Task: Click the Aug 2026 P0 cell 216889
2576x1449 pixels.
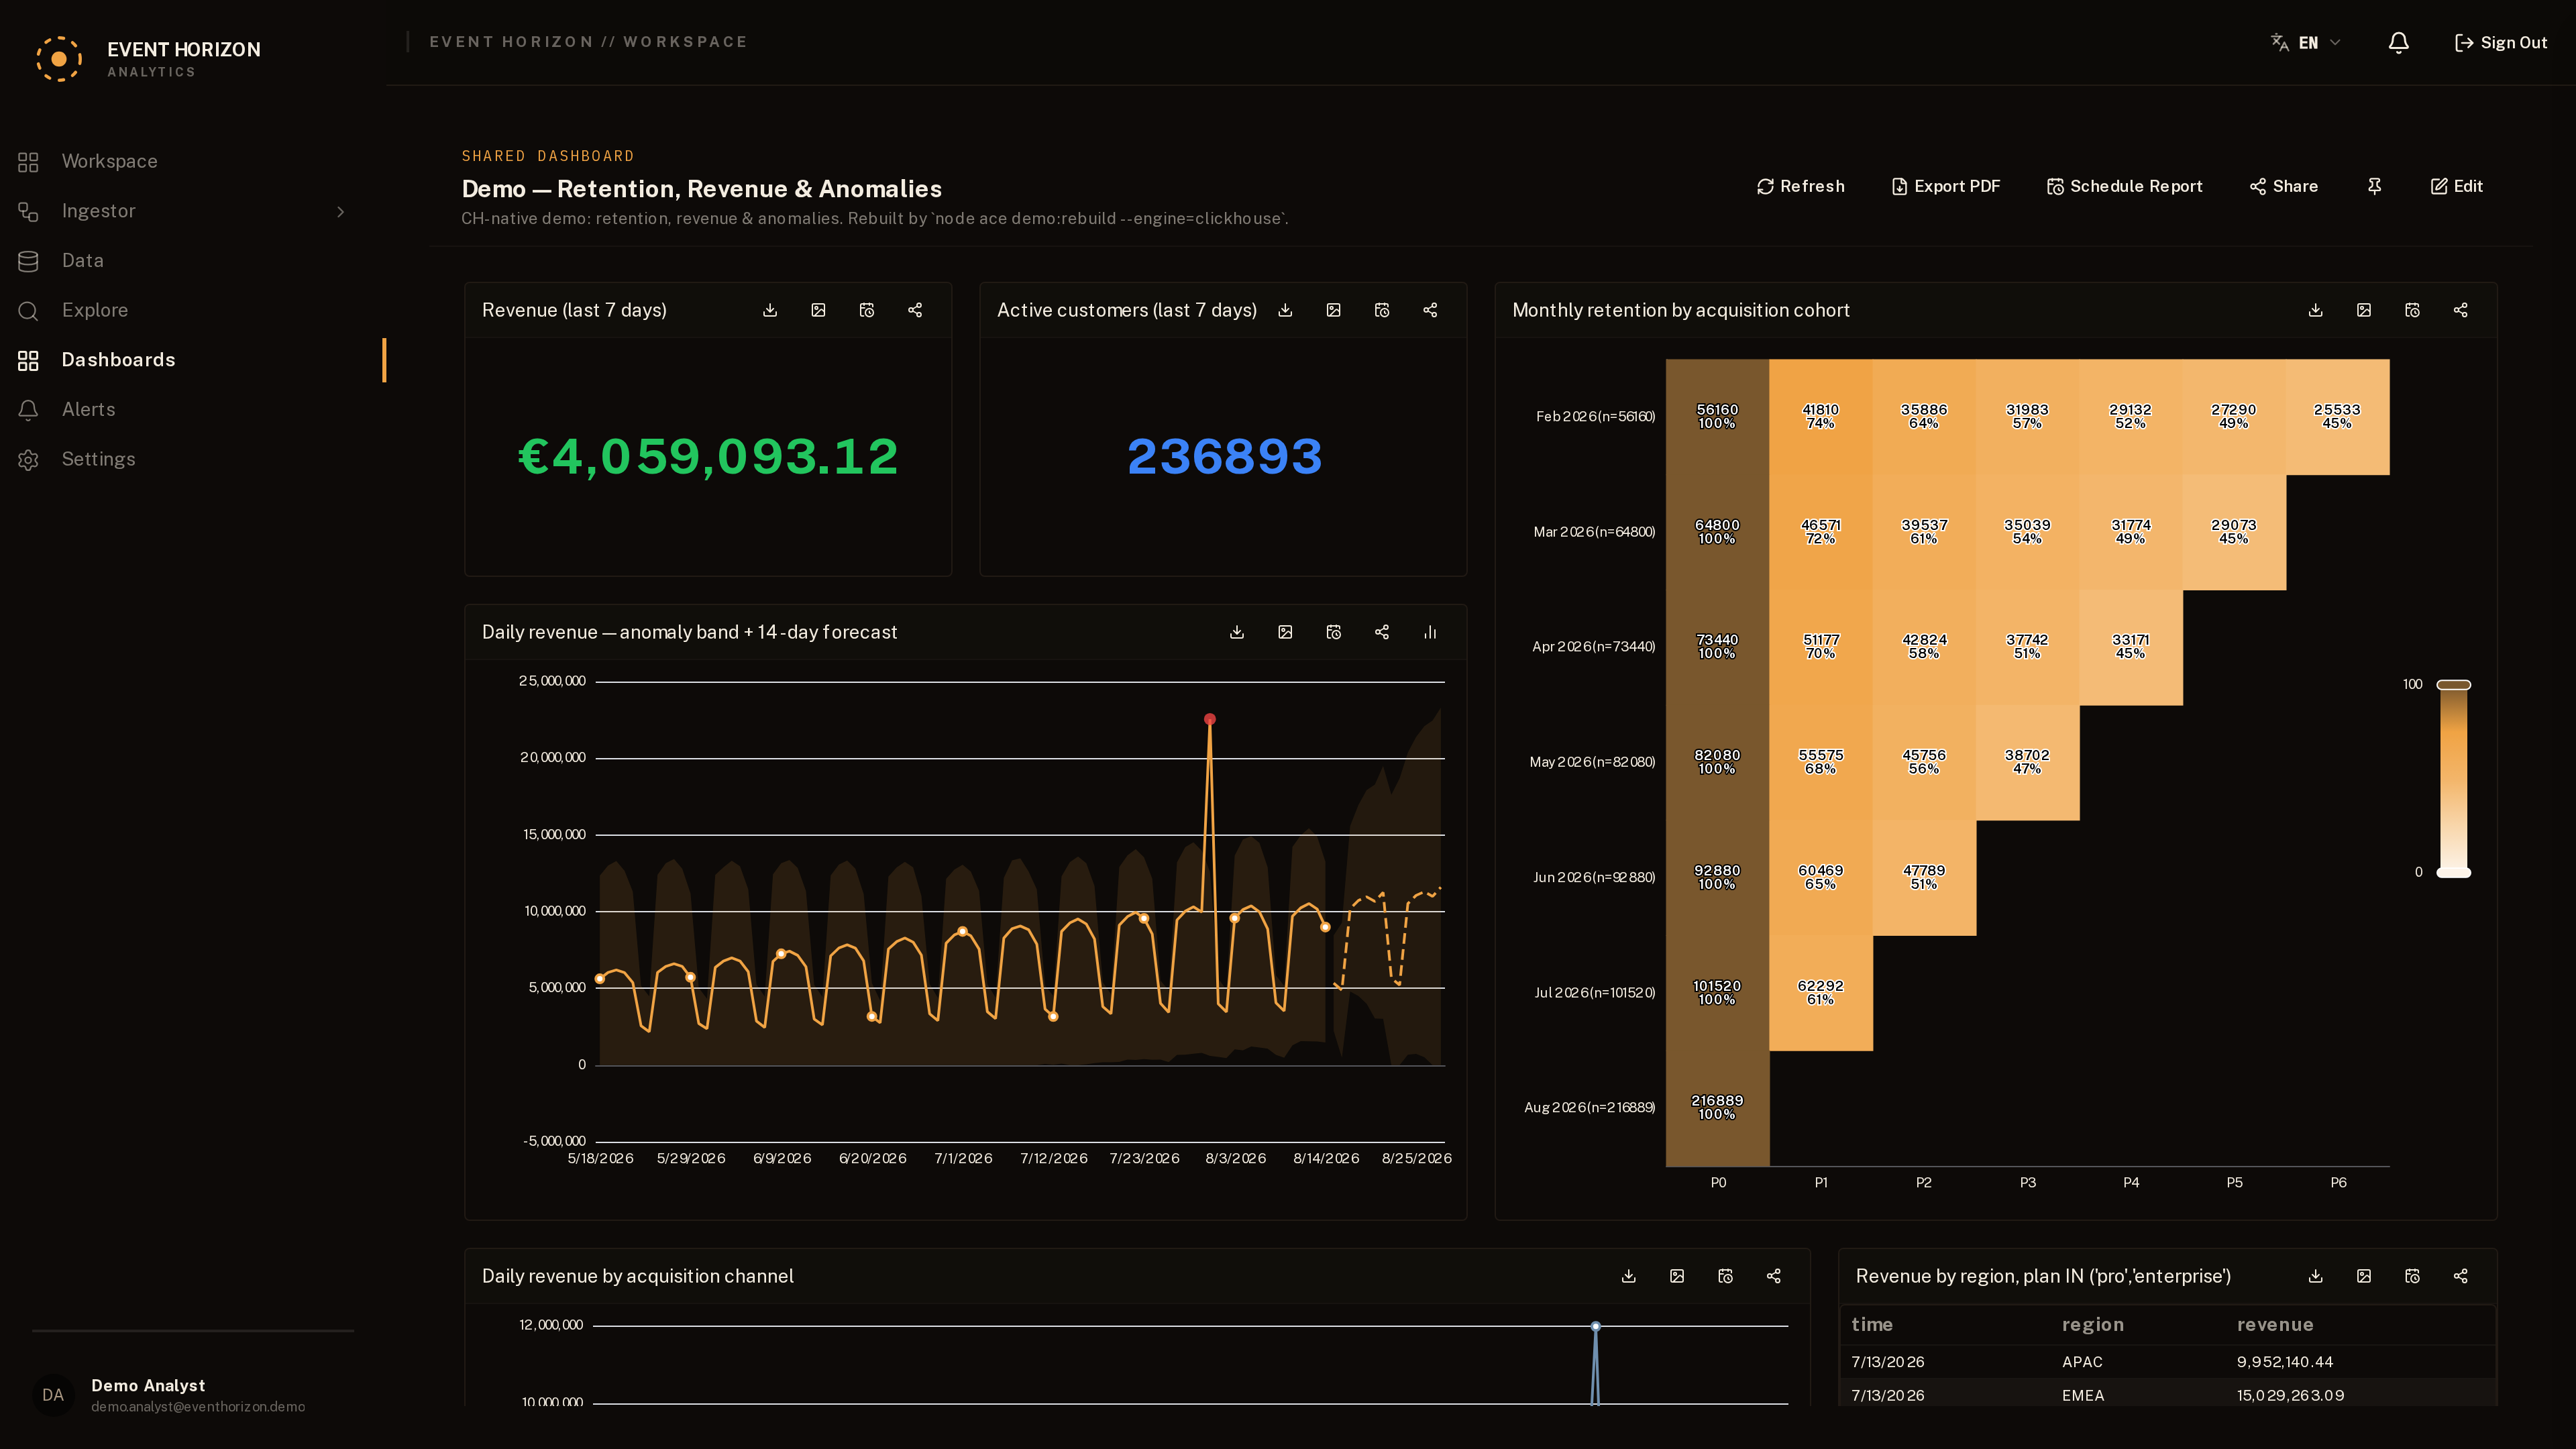Action: coord(1717,1107)
